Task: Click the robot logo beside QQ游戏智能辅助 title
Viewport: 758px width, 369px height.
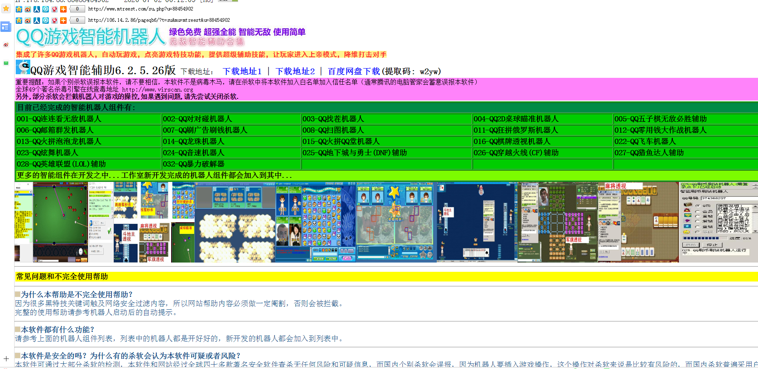Action: tap(23, 67)
